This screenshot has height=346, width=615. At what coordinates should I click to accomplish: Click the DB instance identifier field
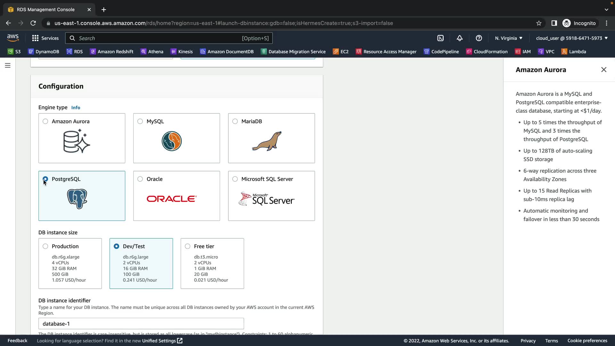141,324
